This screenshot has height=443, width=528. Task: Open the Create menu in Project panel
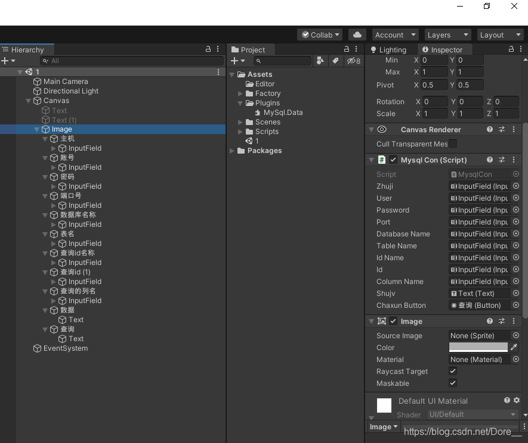(233, 61)
